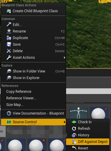Click the Edit hammer icon
111x151 pixels.
pyautogui.click(x=9, y=24)
